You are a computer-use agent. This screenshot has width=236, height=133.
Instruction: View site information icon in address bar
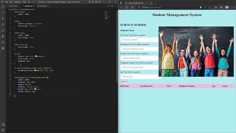coord(139,7)
